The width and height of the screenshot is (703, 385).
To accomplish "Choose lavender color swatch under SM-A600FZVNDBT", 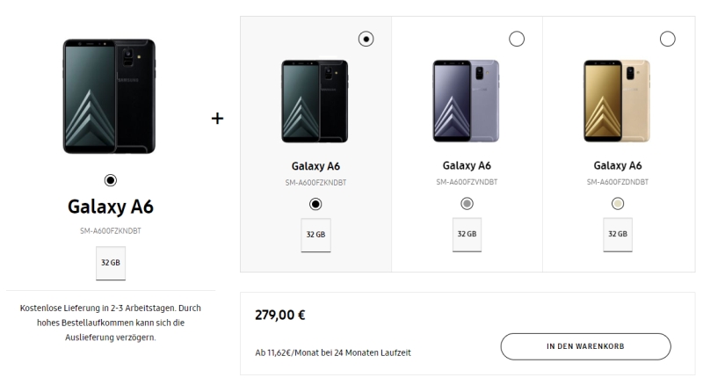I will [x=467, y=204].
